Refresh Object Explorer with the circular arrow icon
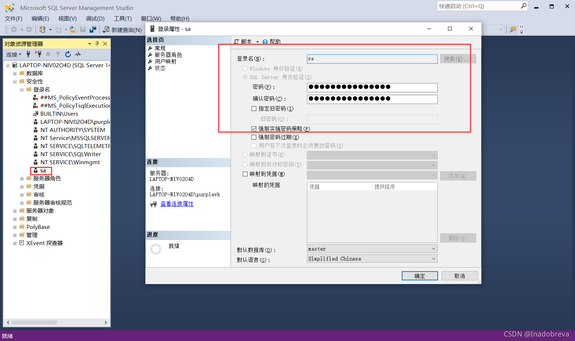The image size is (575, 341). (68, 54)
